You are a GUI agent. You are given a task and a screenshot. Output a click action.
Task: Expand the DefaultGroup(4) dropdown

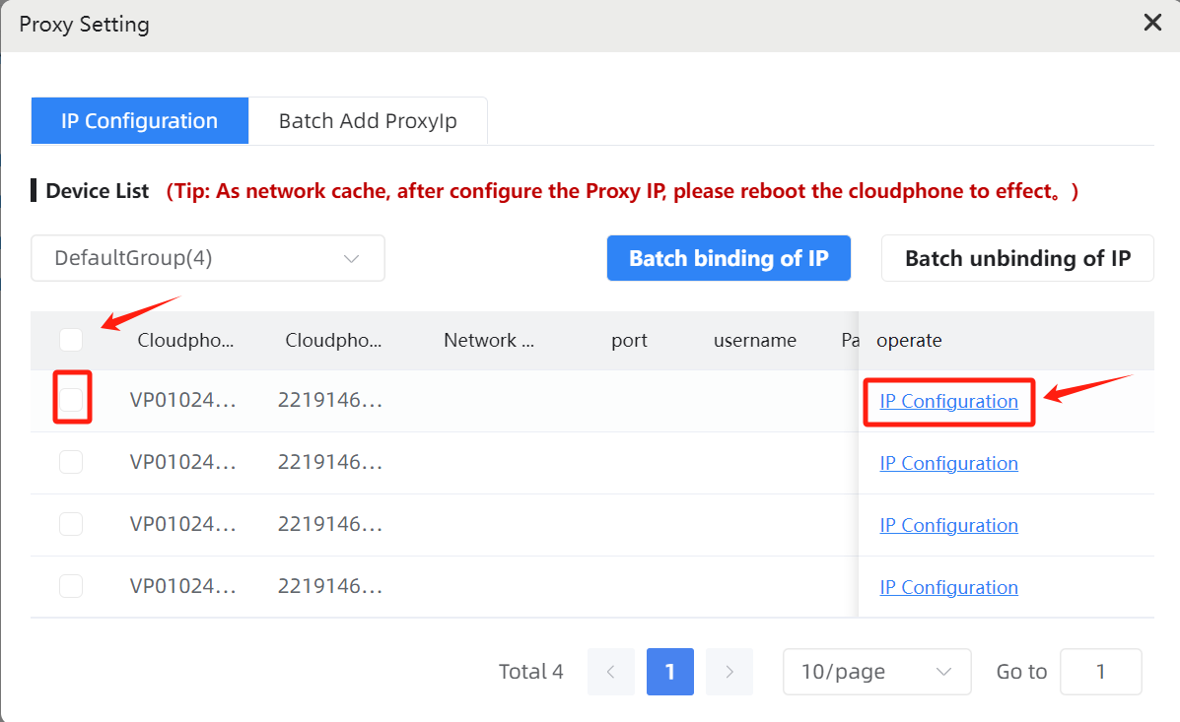[x=207, y=258]
